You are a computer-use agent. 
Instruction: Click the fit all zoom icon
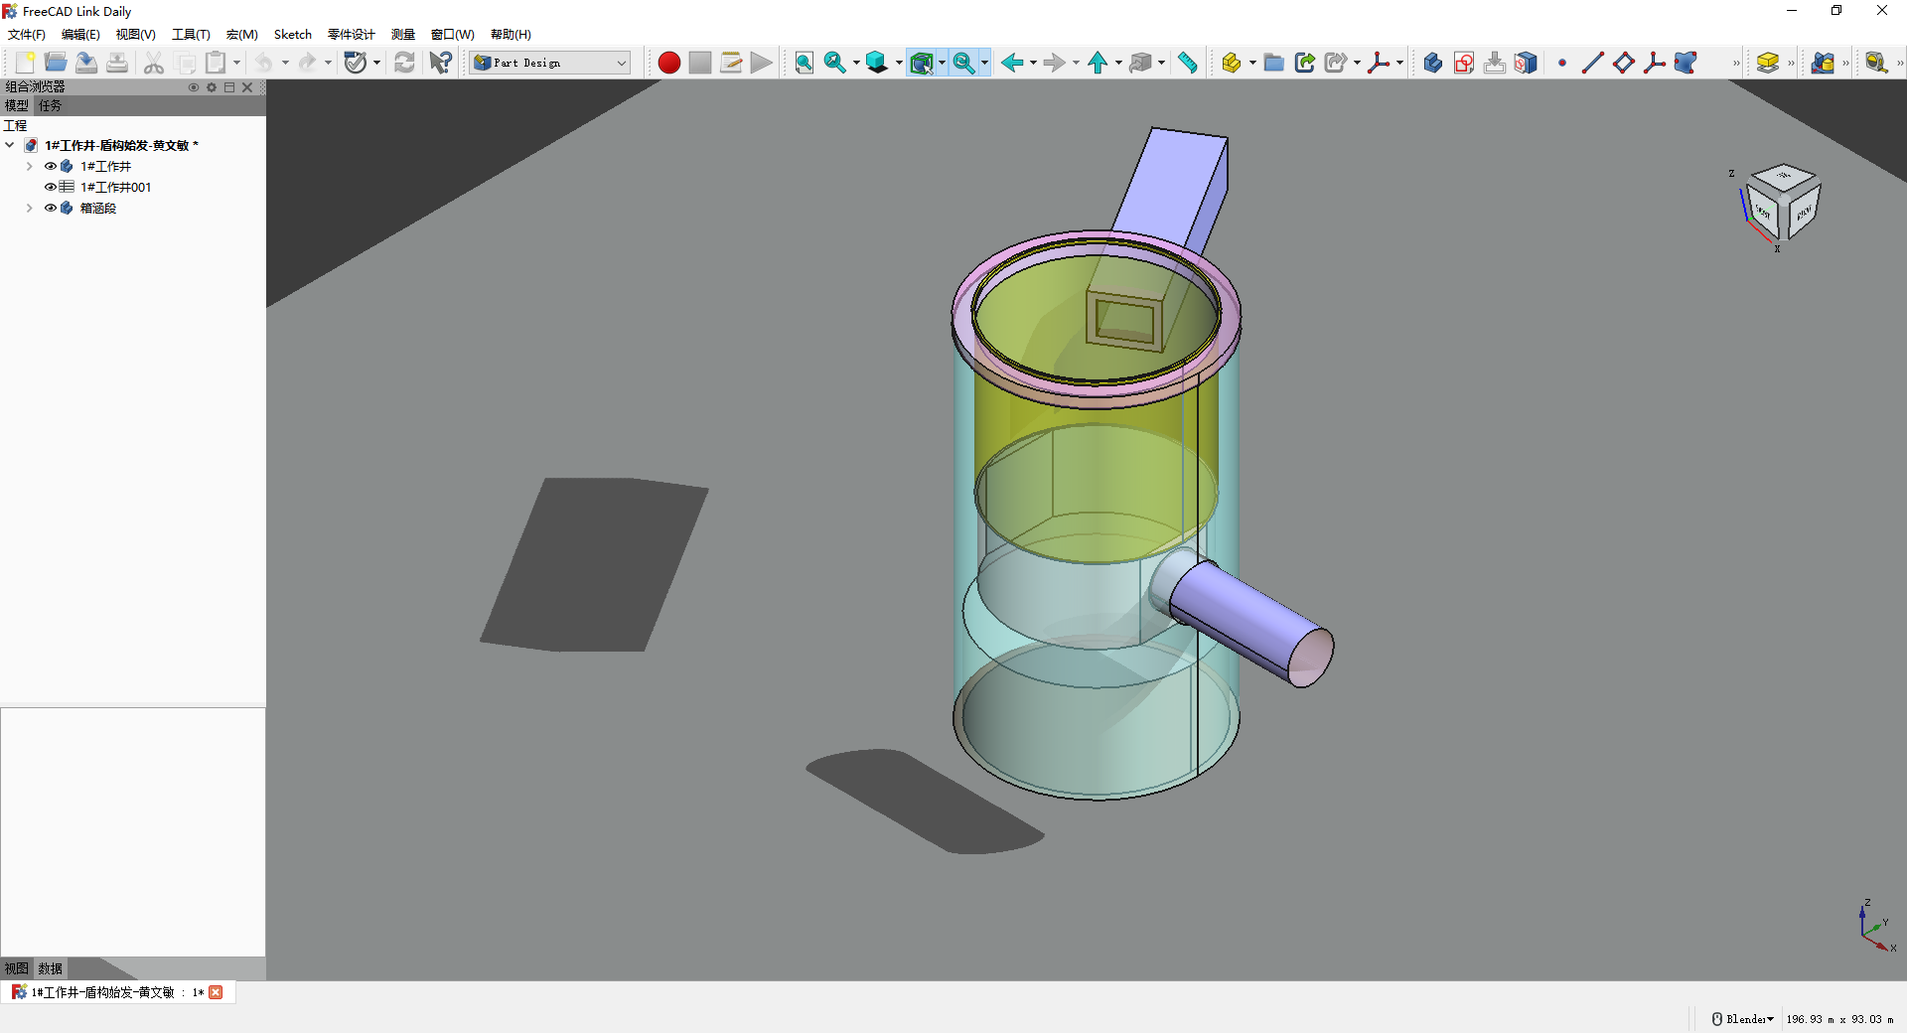(804, 63)
